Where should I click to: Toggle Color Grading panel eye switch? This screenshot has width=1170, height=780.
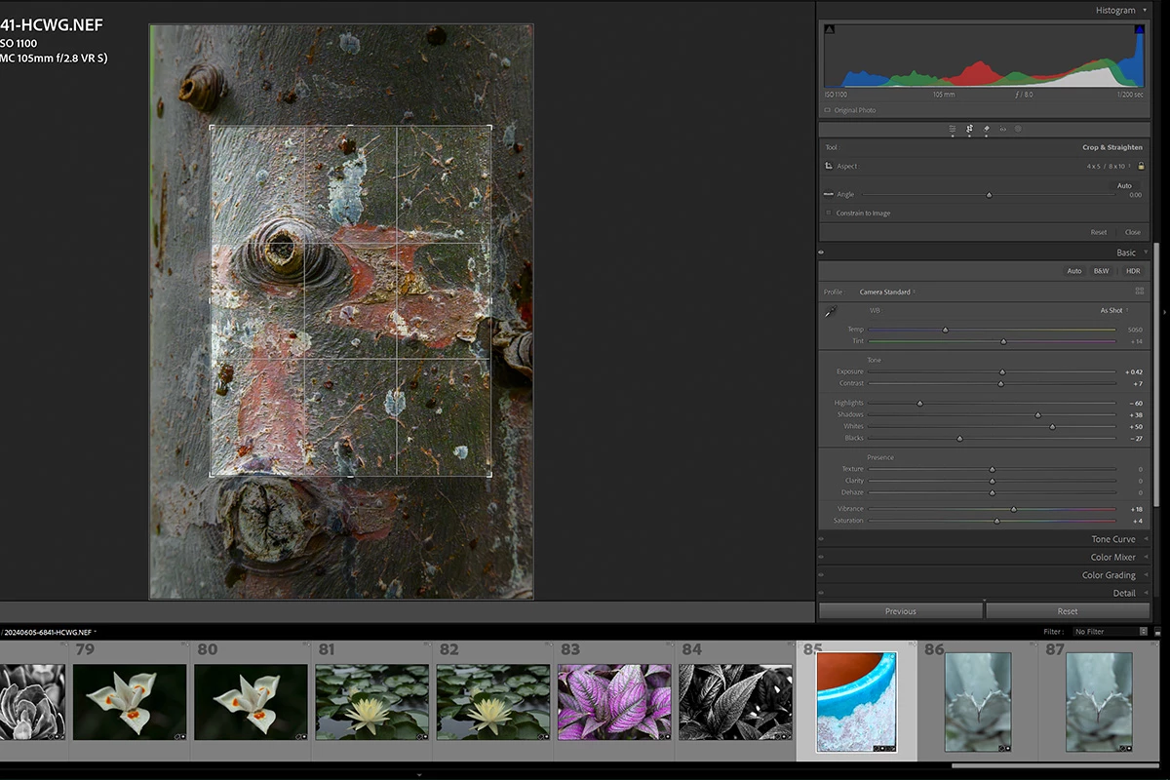[x=822, y=575]
